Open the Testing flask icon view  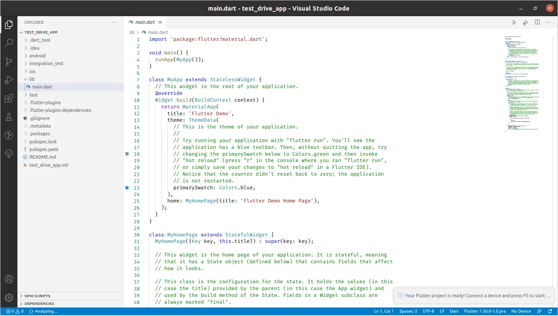9,117
